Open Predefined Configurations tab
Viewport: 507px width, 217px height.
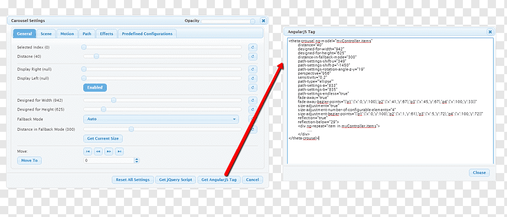(x=148, y=34)
